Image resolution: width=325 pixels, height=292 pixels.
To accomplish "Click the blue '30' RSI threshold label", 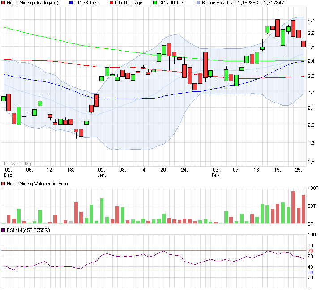I will (x=310, y=272).
